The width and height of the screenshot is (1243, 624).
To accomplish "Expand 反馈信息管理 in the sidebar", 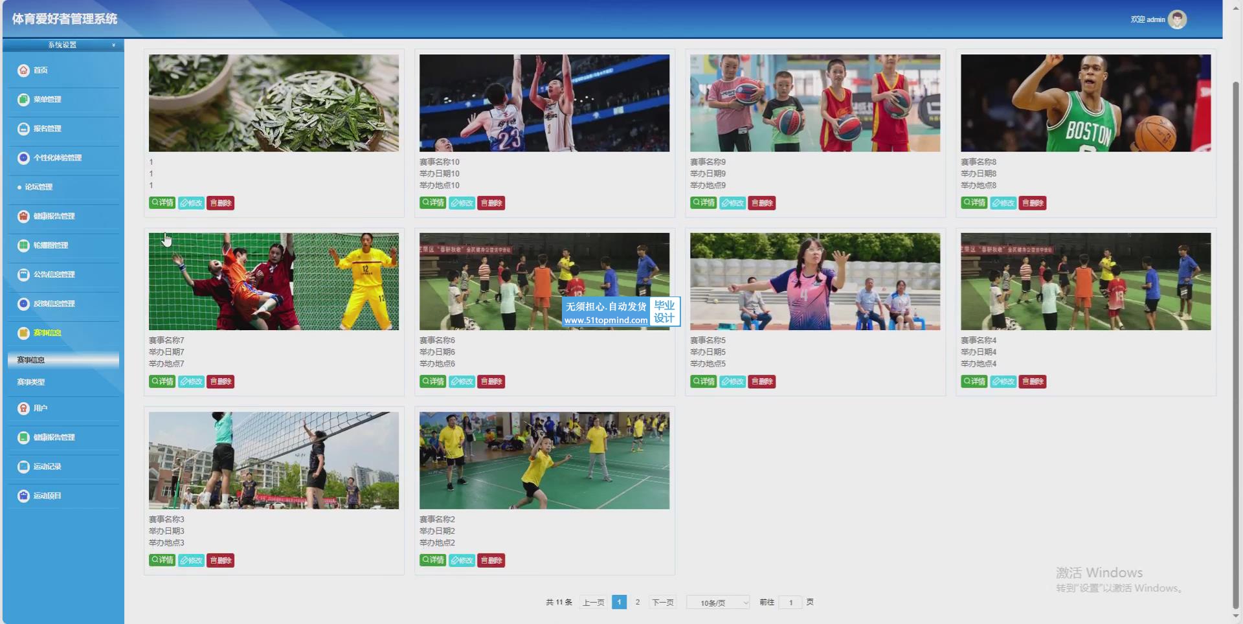I will tap(54, 304).
